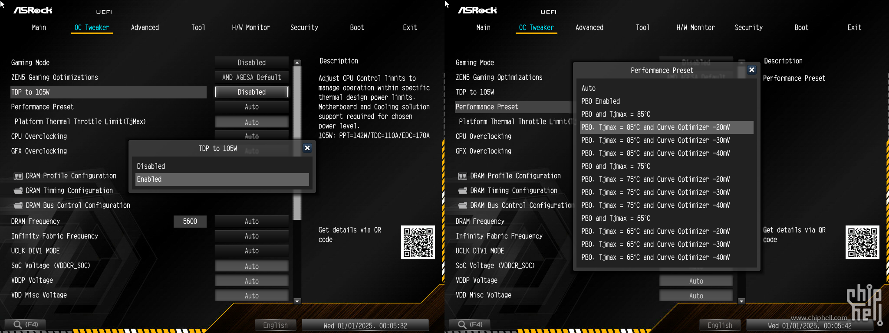Click the DRAM Bus Control folder icon, right screen
The width and height of the screenshot is (889, 333).
[x=463, y=206]
